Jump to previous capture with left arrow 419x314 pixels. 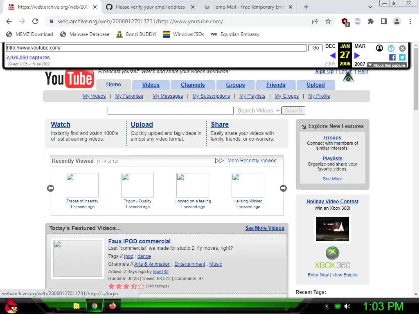[x=333, y=56]
